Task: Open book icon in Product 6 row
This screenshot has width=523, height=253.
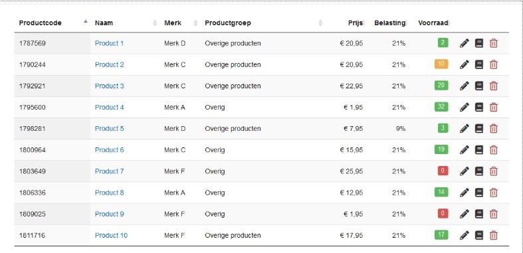Action: click(x=479, y=150)
